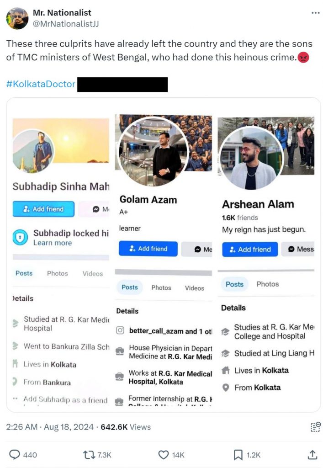Image resolution: width=323 pixels, height=468 pixels.
Task: Click the reply speech bubble icon
Action: [x=15, y=455]
